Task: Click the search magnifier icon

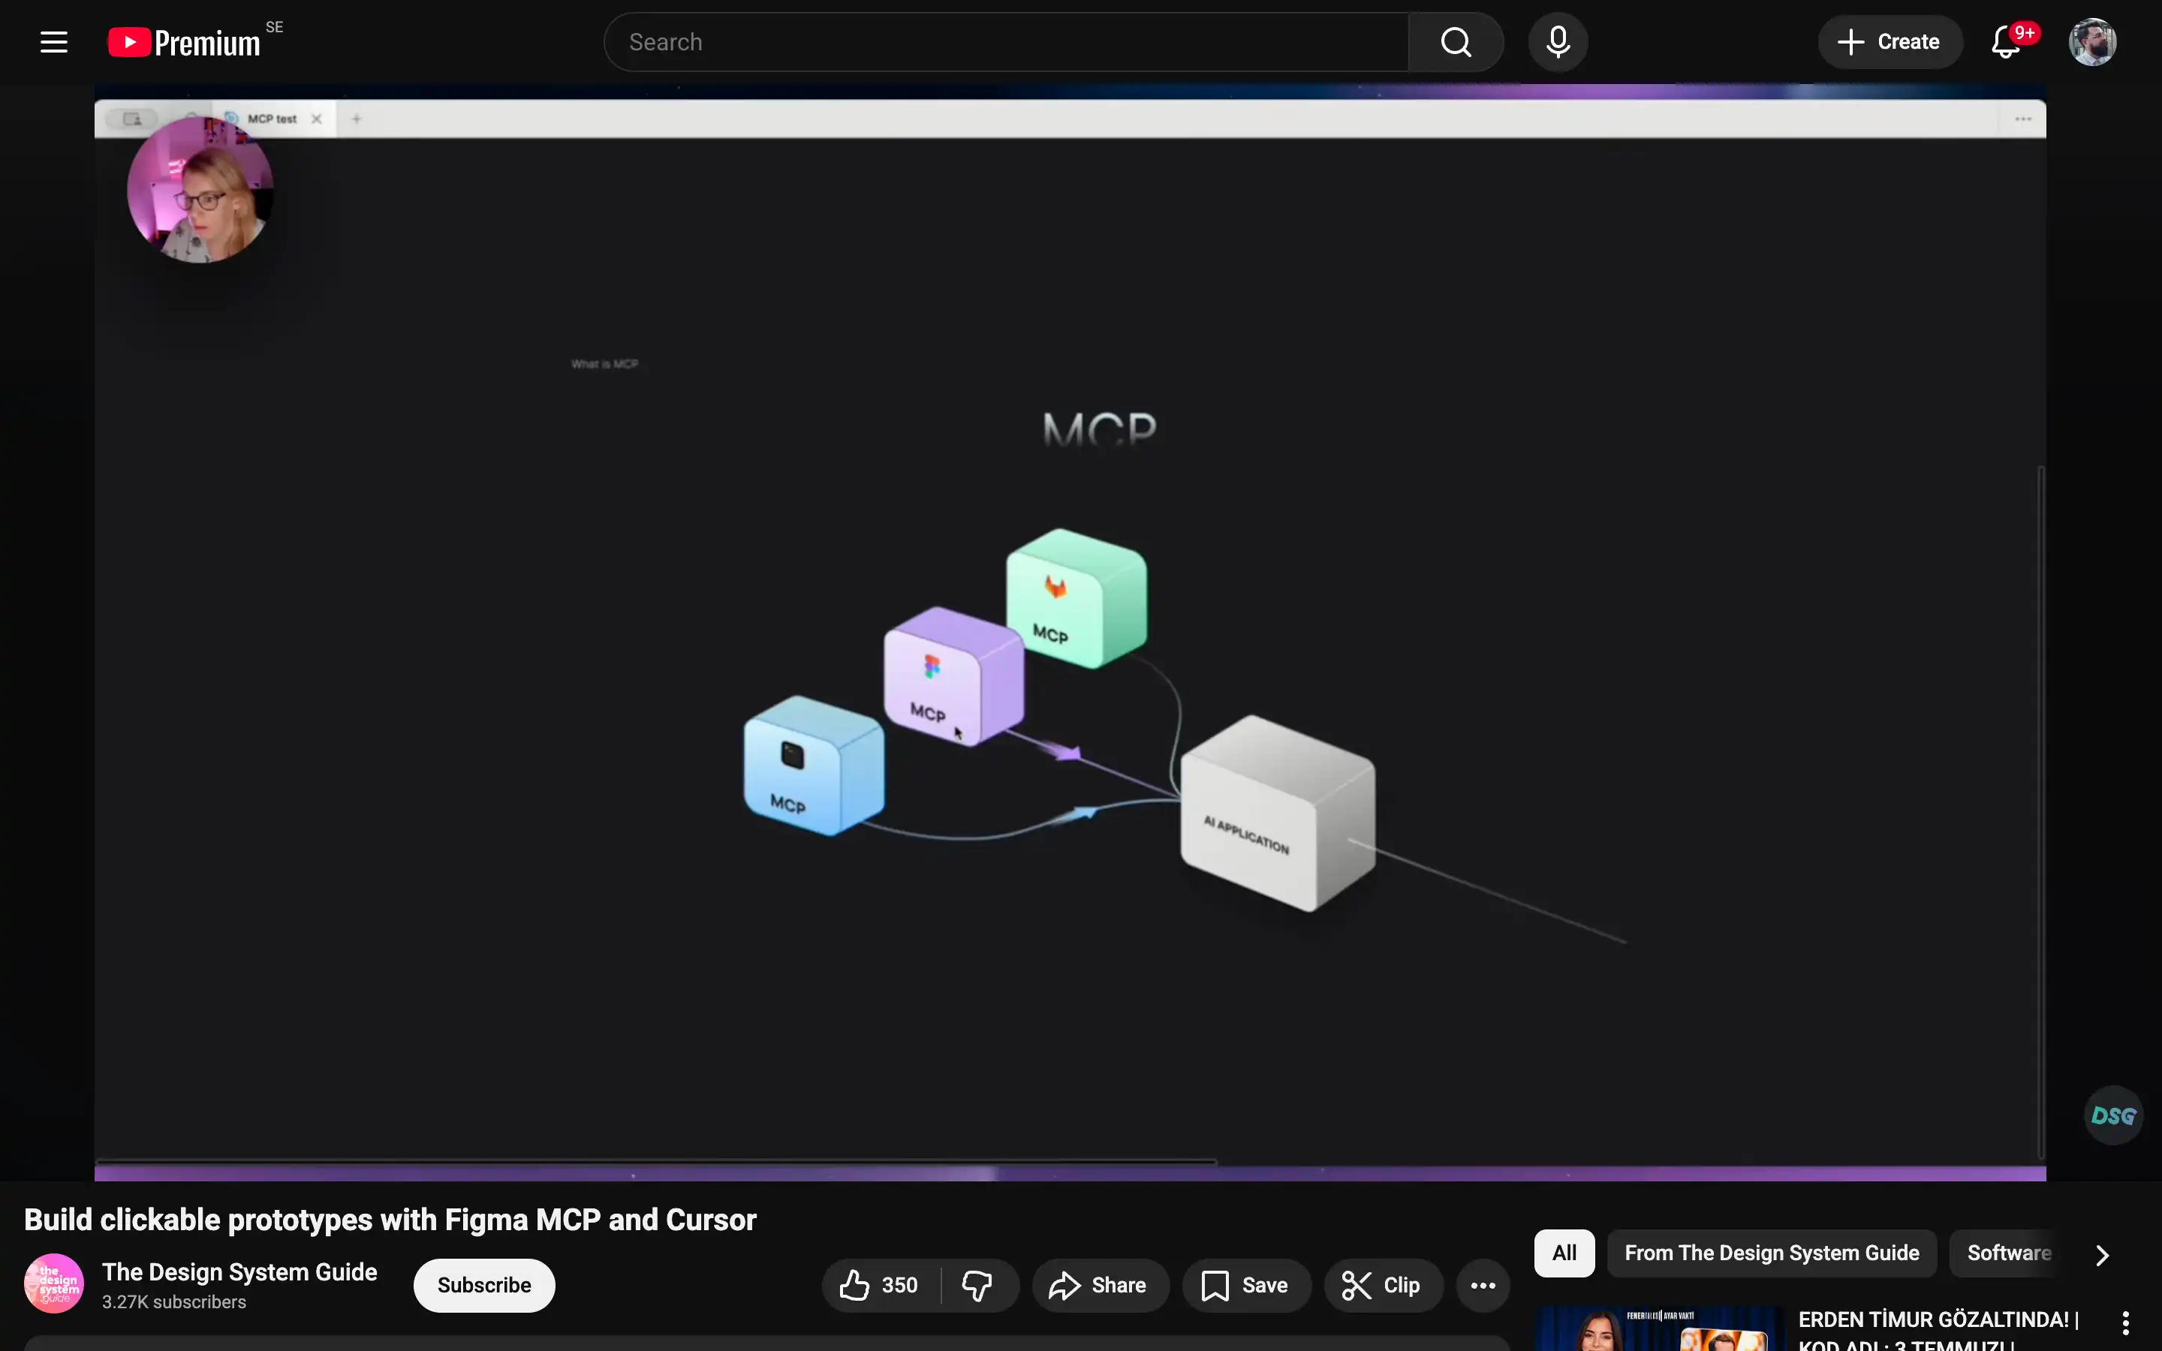Action: [x=1456, y=41]
